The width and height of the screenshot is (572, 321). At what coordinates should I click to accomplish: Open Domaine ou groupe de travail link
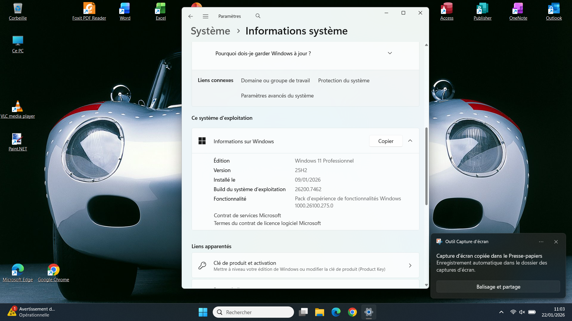pyautogui.click(x=275, y=81)
